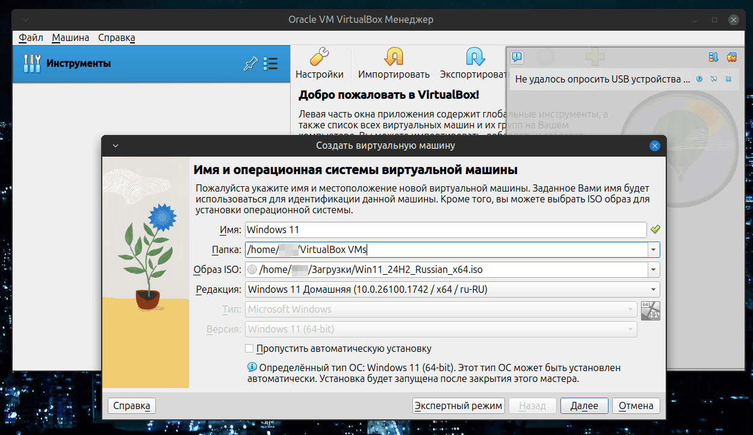Click the Настройки wrench toolbar icon
Viewport: 753px width, 435px height.
coord(319,58)
